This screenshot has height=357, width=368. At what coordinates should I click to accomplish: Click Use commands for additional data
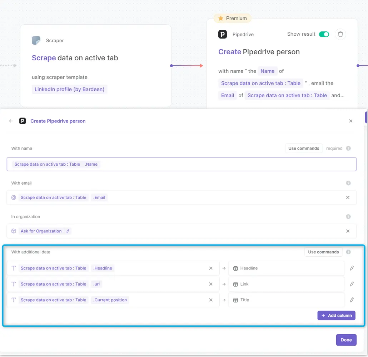point(323,252)
